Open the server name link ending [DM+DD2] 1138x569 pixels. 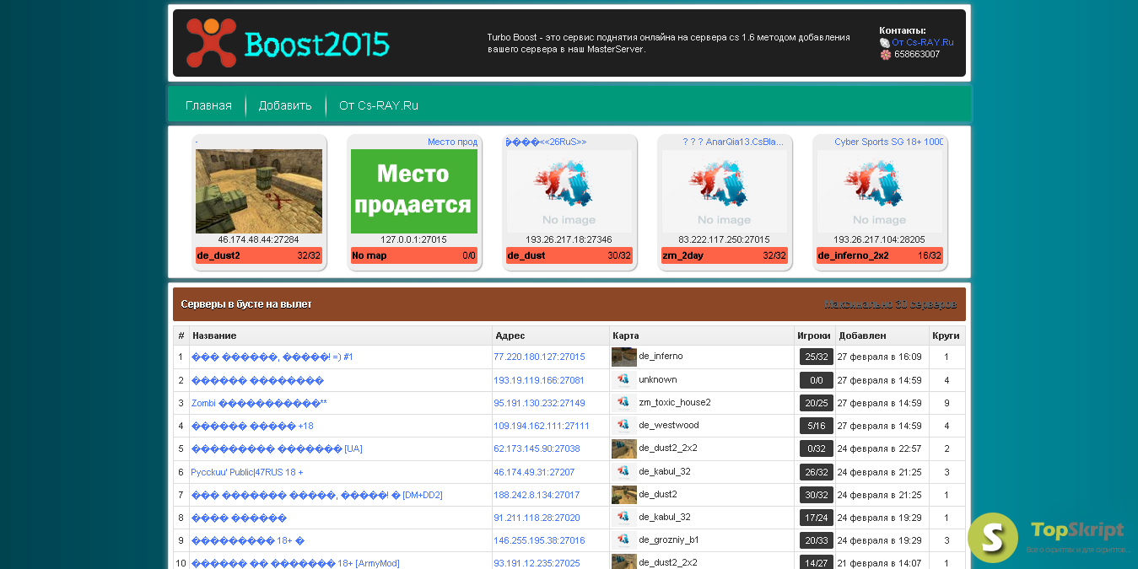tap(317, 495)
